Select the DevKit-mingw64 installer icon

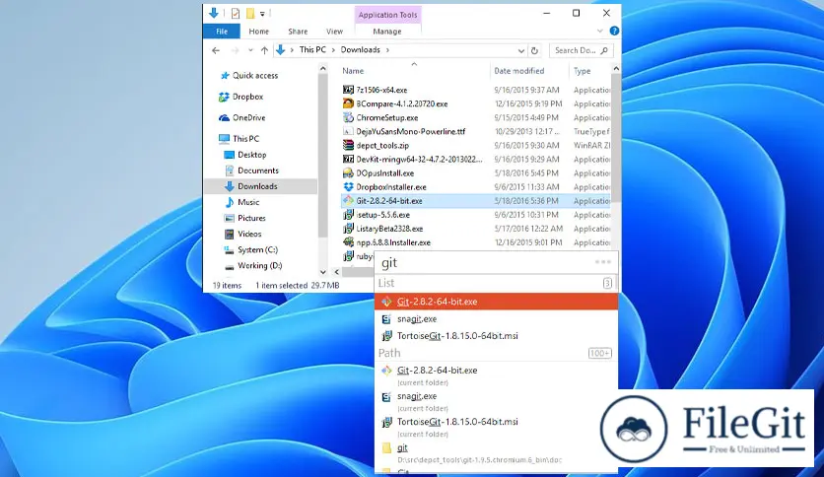348,160
